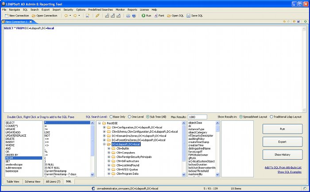Collapse the DC=Ldapsoft,DC=local tree node

pyautogui.click(x=104, y=144)
